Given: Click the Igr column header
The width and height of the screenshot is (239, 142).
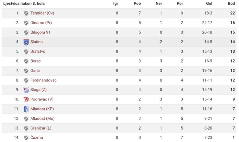Looking at the screenshot, I should coord(116,4).
